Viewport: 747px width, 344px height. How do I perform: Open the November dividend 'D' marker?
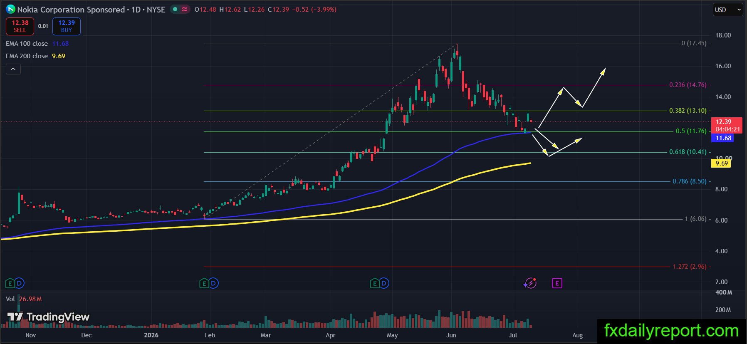coord(19,284)
